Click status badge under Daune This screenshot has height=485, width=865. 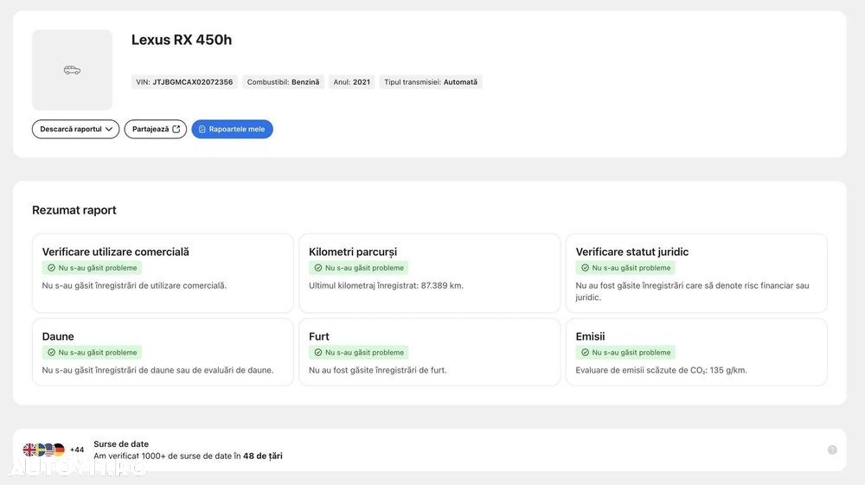pyautogui.click(x=92, y=352)
